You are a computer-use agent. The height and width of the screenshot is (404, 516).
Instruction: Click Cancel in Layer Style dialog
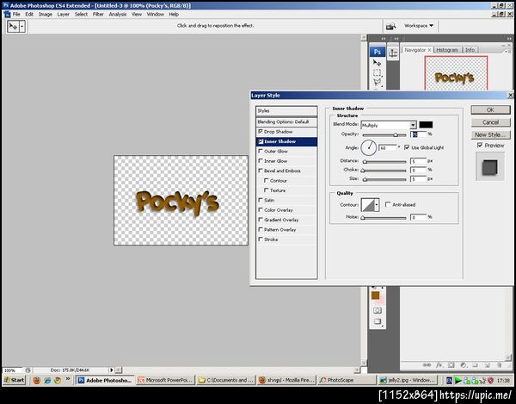[x=491, y=122]
